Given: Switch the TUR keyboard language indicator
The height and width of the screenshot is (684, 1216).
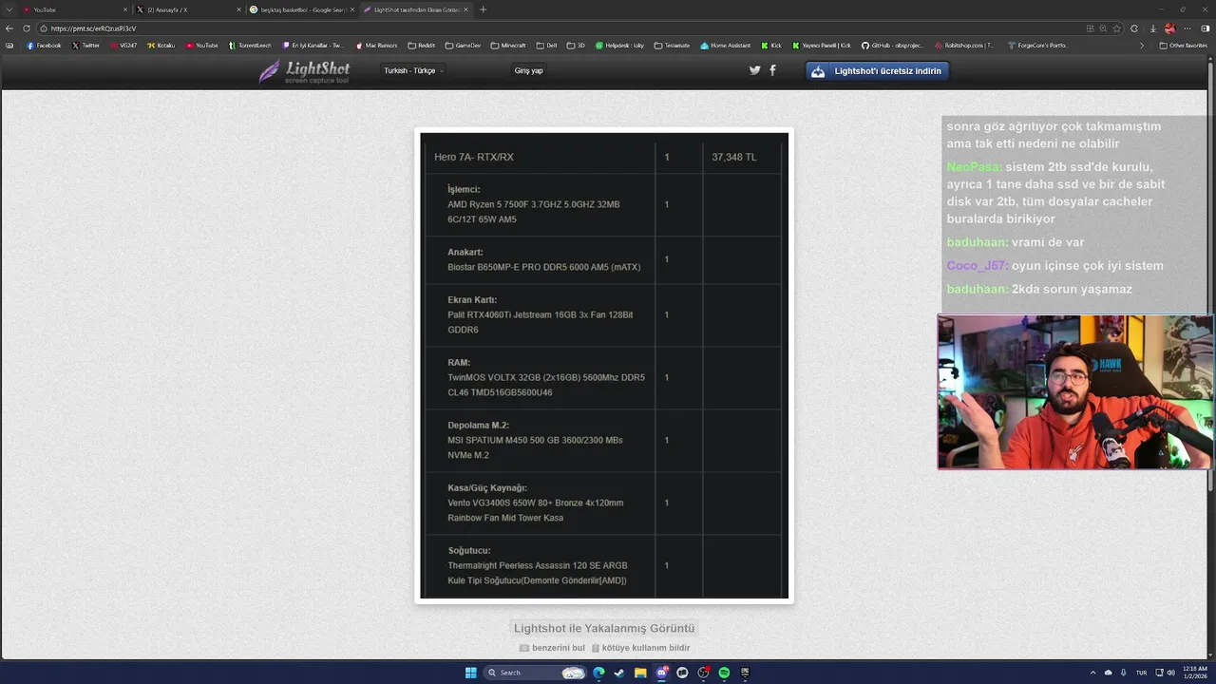Looking at the screenshot, I should click(1141, 673).
